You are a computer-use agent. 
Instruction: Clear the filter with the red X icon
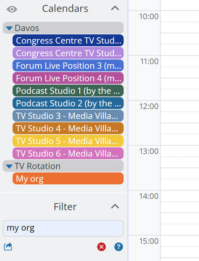pyautogui.click(x=101, y=247)
